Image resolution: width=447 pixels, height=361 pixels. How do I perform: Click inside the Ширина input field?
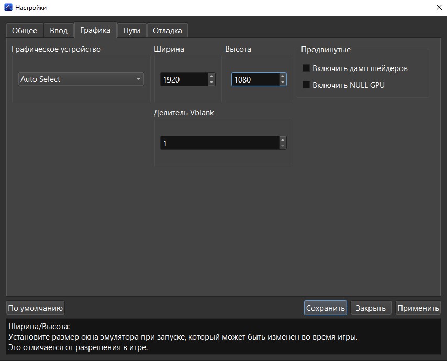tap(183, 79)
